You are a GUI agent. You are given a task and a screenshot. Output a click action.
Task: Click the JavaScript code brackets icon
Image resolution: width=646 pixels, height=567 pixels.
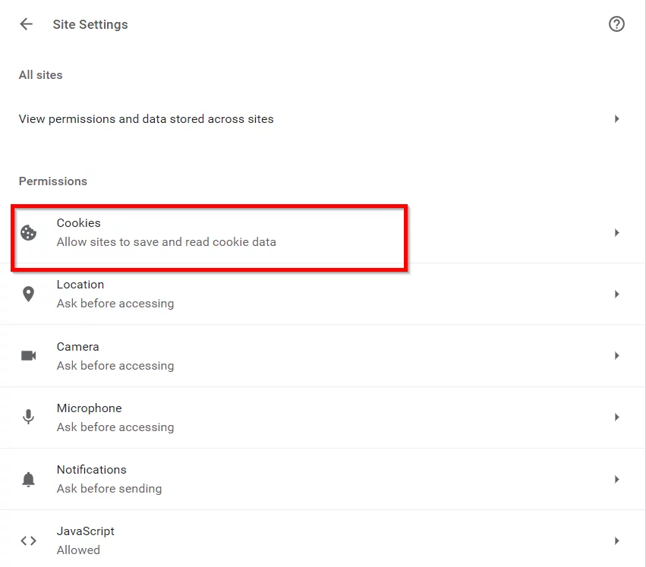pos(28,540)
